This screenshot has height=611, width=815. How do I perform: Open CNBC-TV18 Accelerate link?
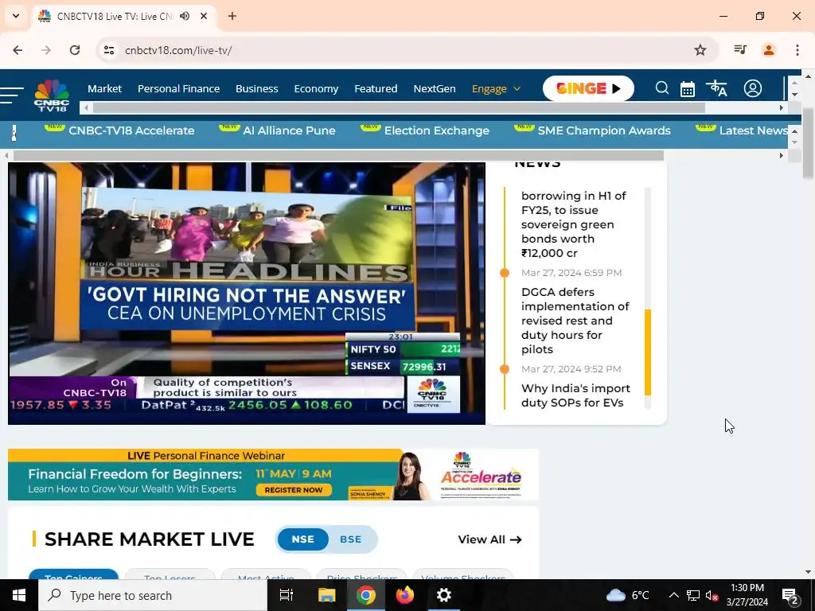[131, 130]
